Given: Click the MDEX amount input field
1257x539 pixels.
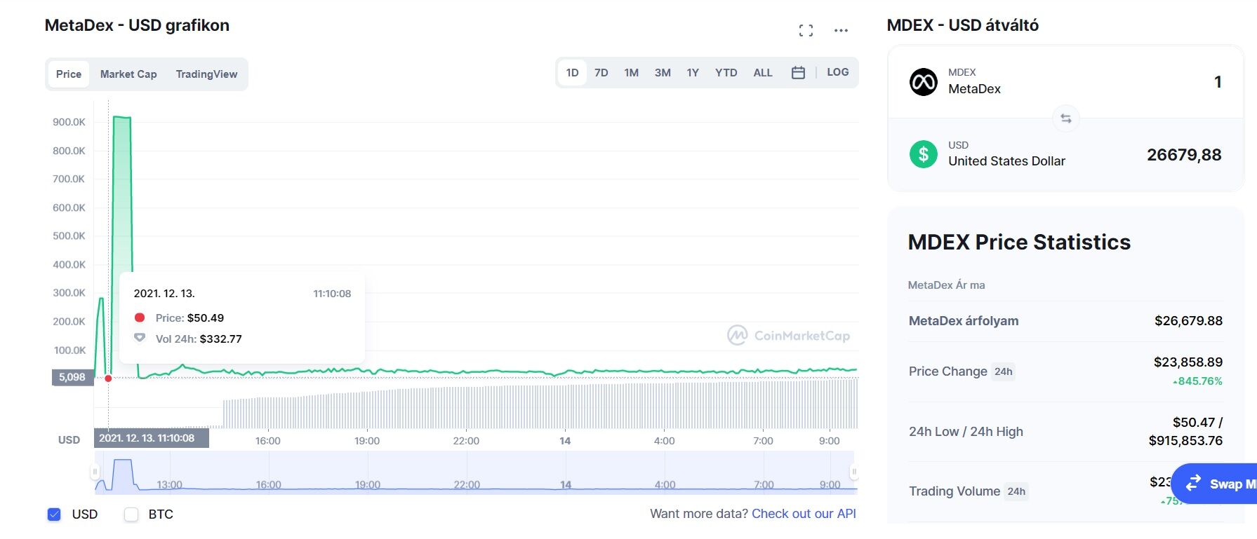Looking at the screenshot, I should pyautogui.click(x=1158, y=82).
